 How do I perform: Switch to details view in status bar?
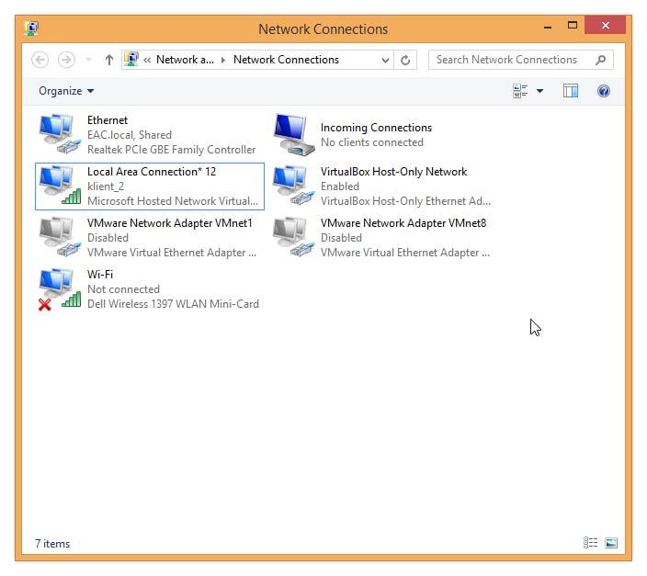[x=590, y=543]
